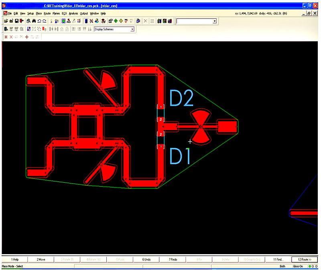This screenshot has width=321, height=271.
Task: Open the Planes menu
Action: (56, 13)
